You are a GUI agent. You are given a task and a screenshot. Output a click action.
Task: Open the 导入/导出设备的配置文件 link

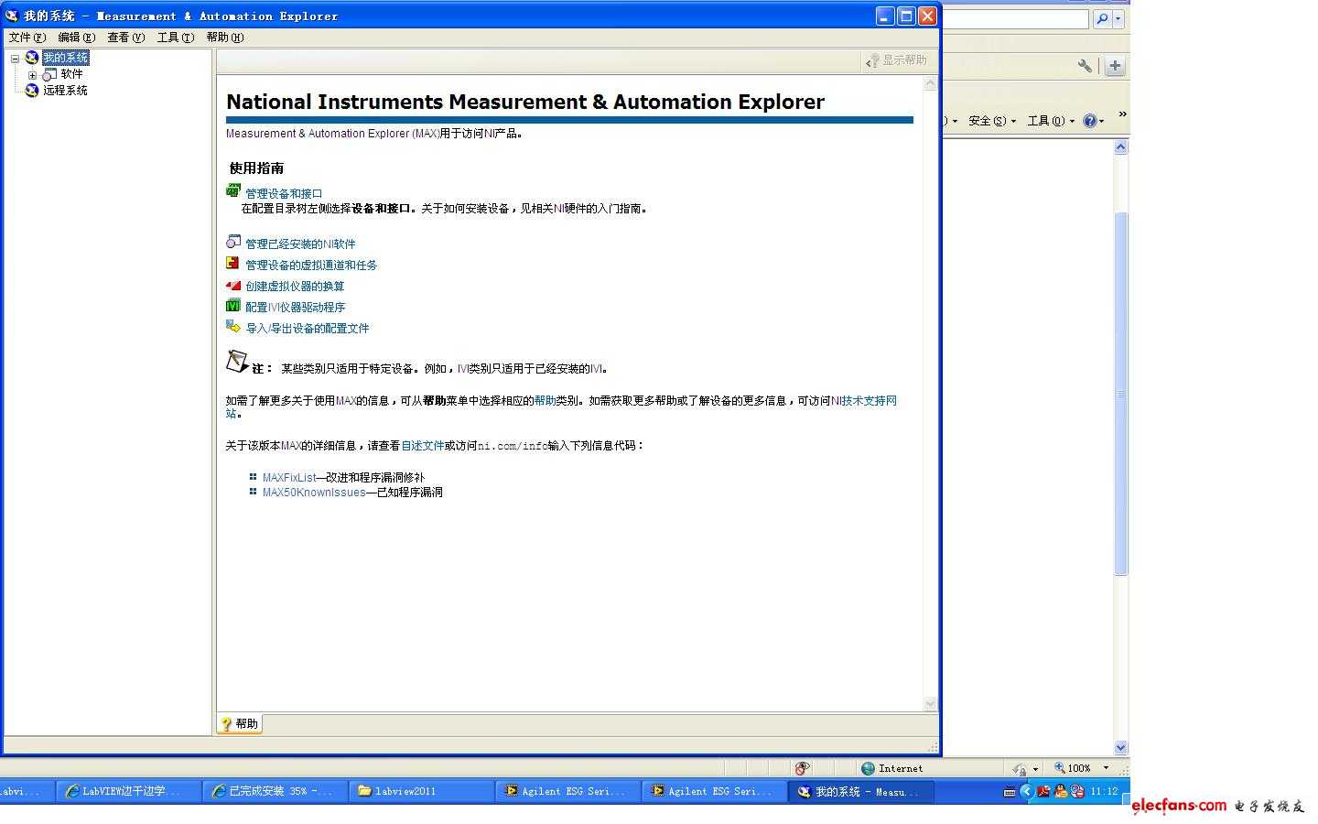click(308, 328)
